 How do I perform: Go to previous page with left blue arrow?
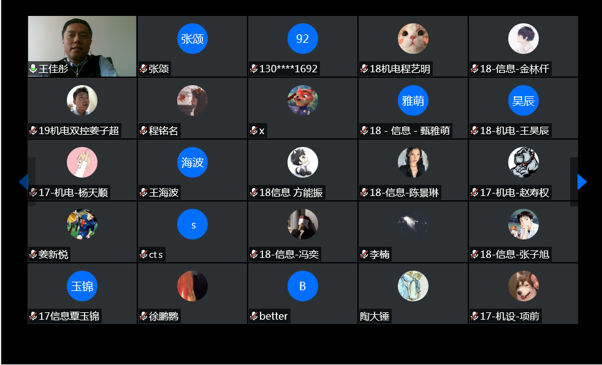(23, 182)
